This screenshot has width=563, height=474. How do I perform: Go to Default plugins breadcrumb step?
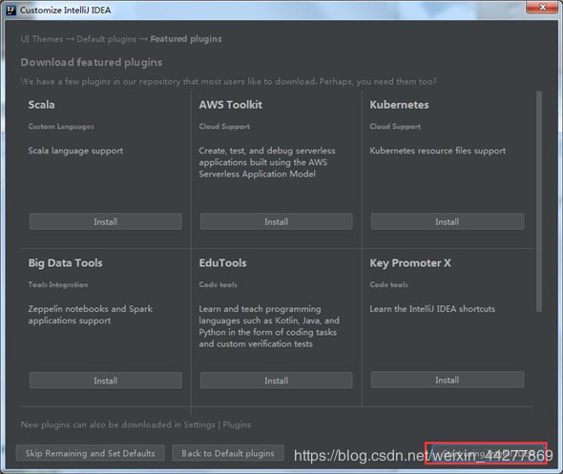tap(107, 39)
